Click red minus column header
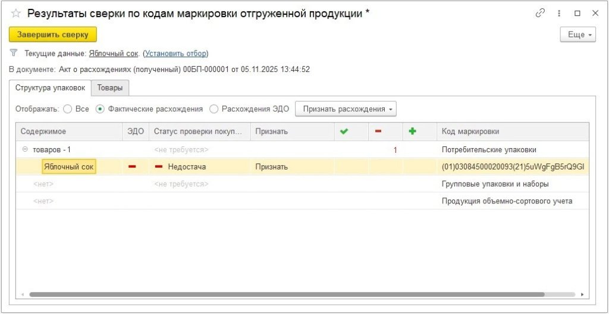Image resolution: width=609 pixels, height=314 pixels. tap(378, 131)
